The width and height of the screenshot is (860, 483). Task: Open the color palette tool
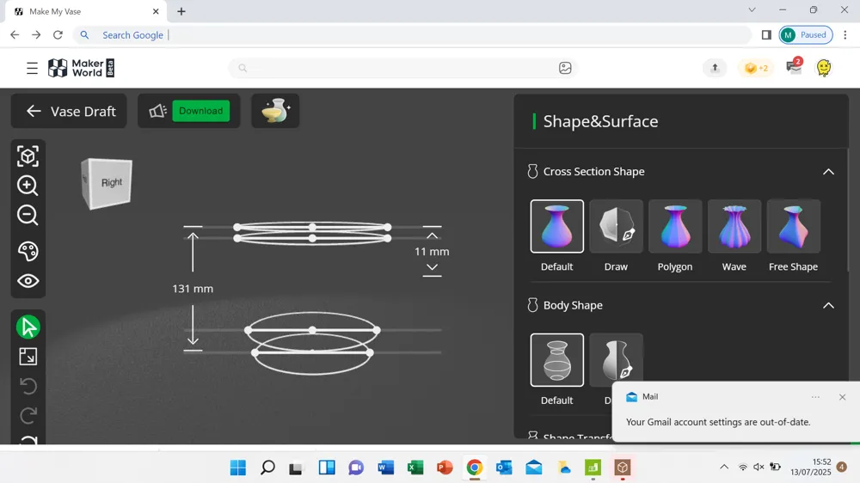click(28, 251)
